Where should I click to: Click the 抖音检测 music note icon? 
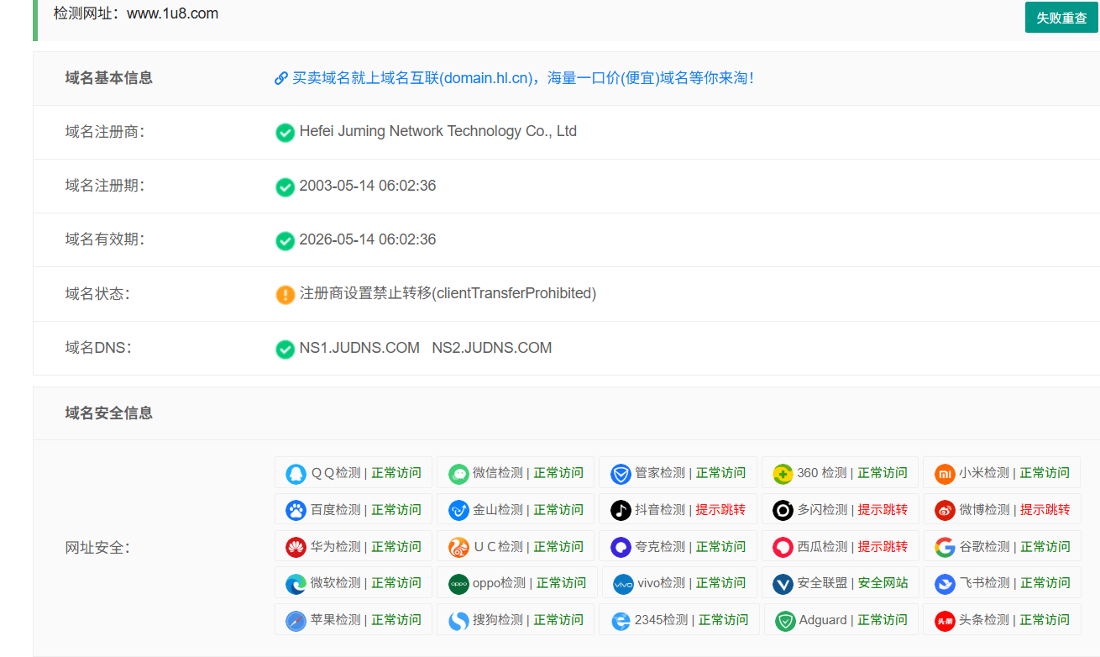[x=620, y=509]
